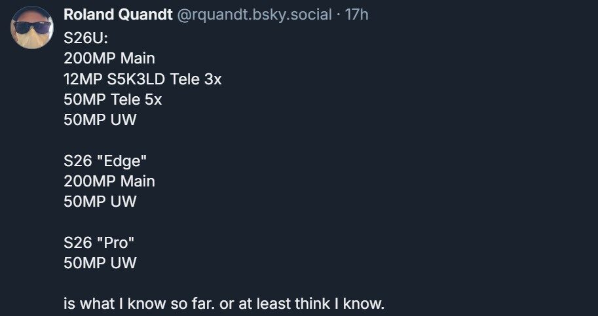The width and height of the screenshot is (598, 316).
Task: Click the @rquandt.bsky.social handle
Action: pos(254,15)
